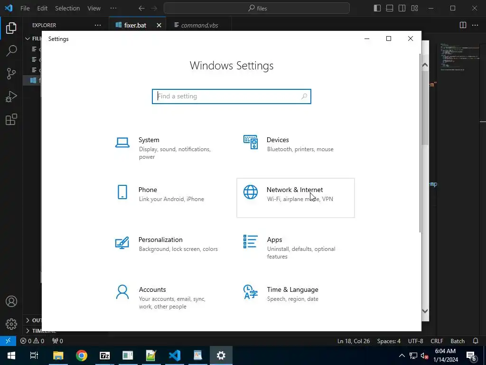This screenshot has width=486, height=365.
Task: Click CRLF end of line status
Action: (x=437, y=341)
